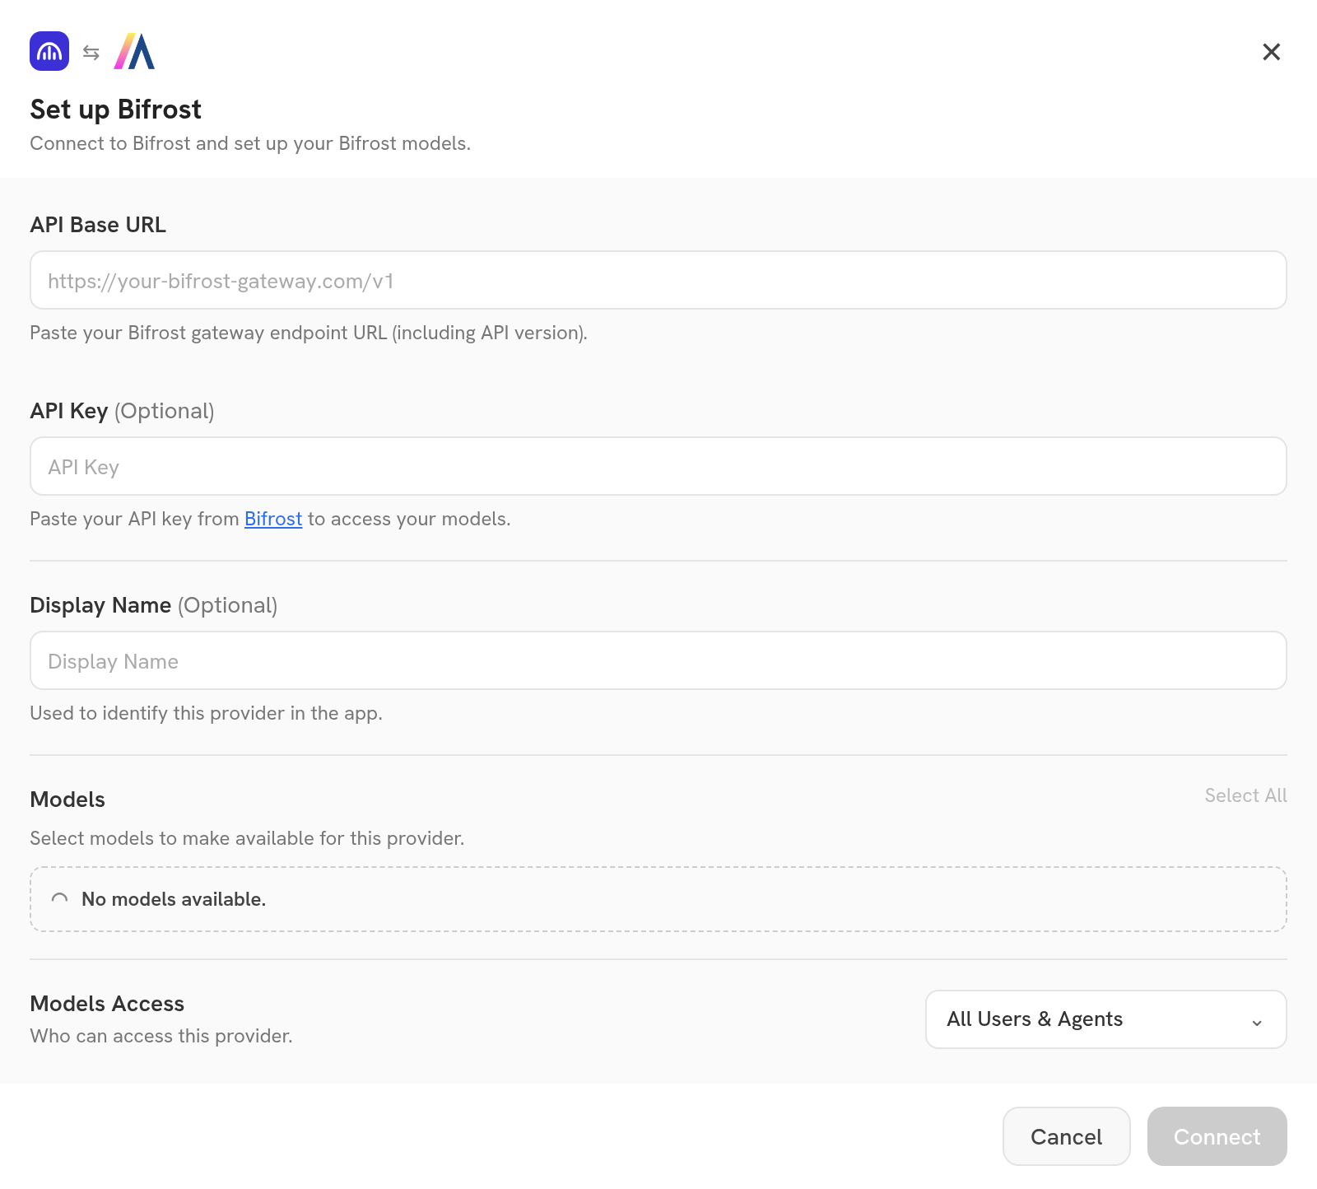Click the API Key label
1317x1189 pixels.
click(69, 411)
